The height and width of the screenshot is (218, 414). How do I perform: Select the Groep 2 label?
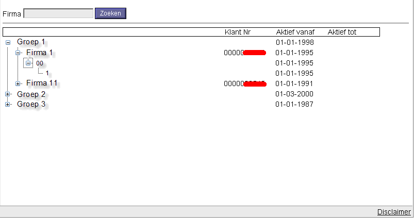point(31,94)
